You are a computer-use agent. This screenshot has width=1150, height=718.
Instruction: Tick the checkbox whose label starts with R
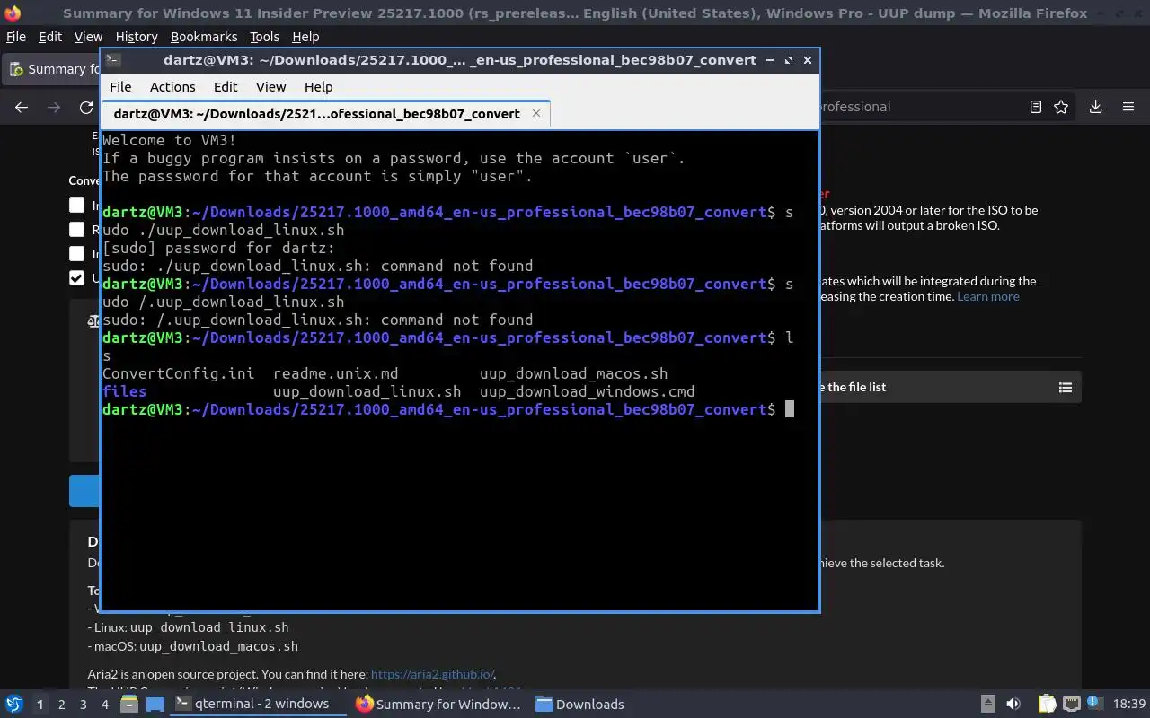click(77, 230)
